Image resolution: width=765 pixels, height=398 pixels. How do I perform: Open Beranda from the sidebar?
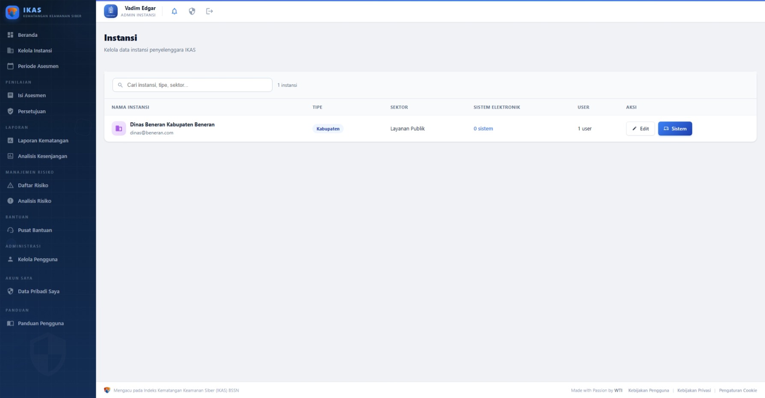pyautogui.click(x=27, y=35)
